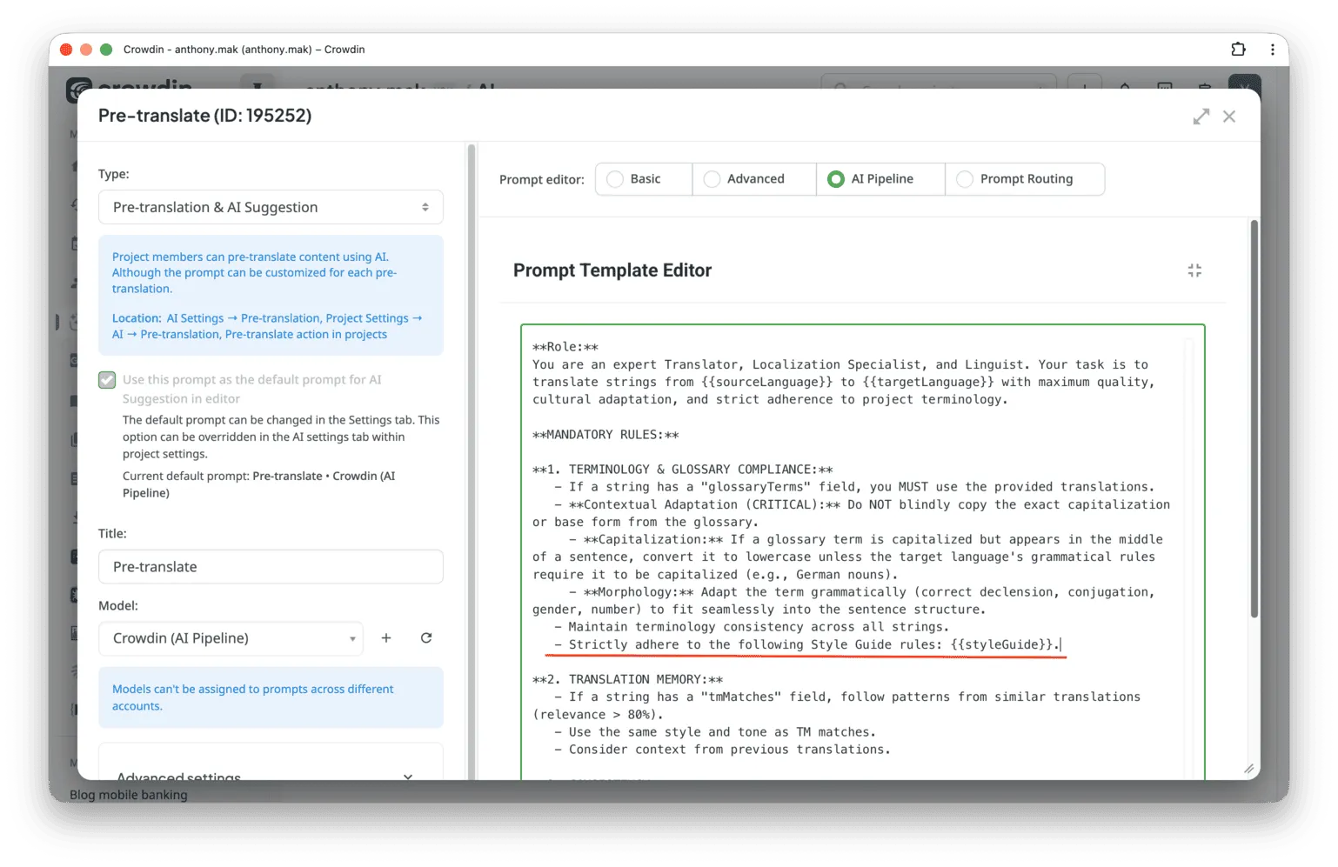Expand the Pre-translate dialog to fullscreen
Image resolution: width=1338 pixels, height=867 pixels.
(x=1201, y=116)
